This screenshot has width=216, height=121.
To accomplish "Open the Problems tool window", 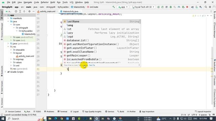I will [49, 112].
